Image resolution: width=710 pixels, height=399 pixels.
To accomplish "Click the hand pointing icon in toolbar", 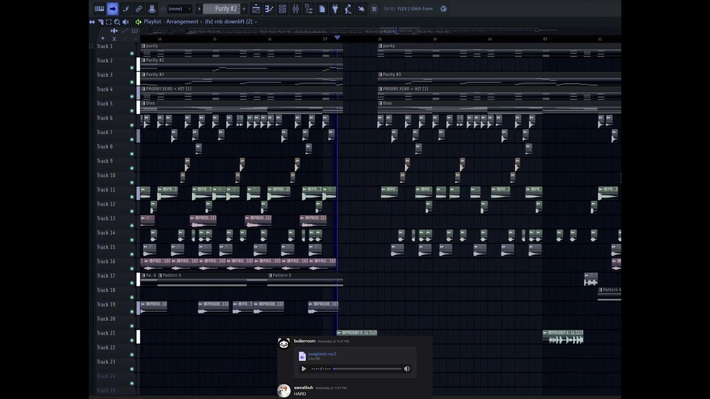I will tap(361, 8).
